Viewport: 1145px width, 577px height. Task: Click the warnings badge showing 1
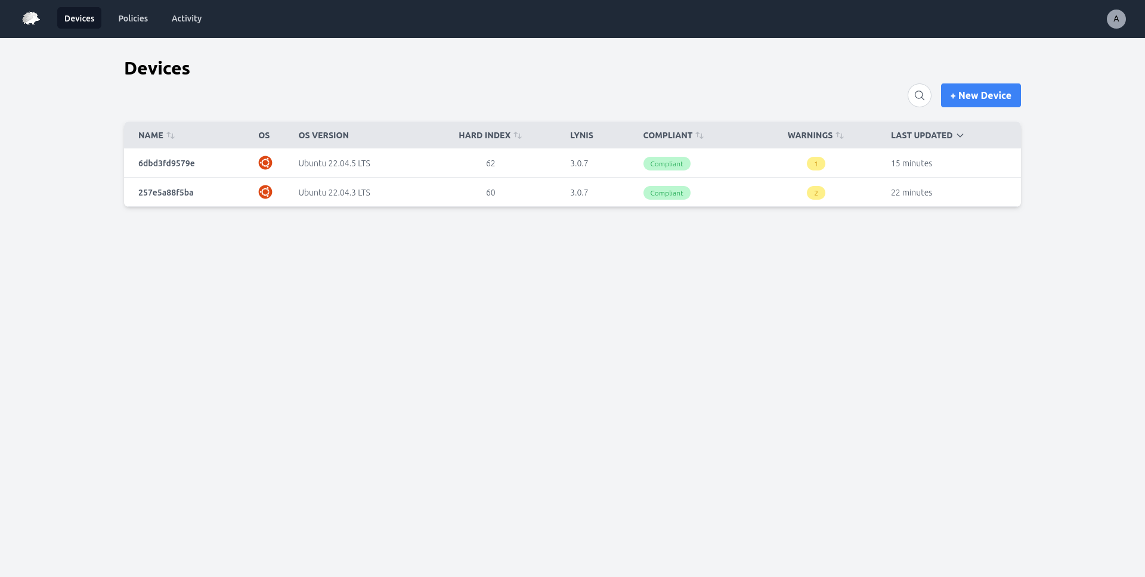point(816,163)
